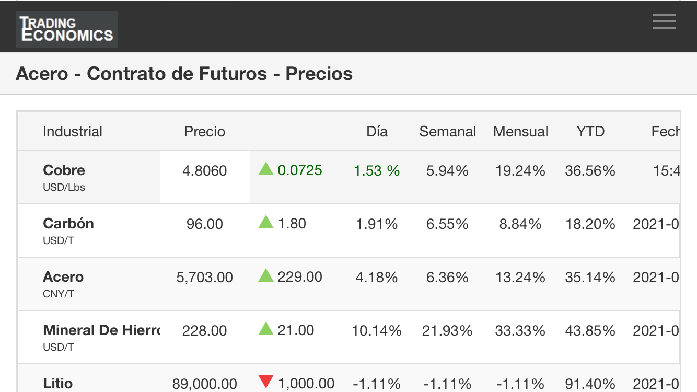Click red down arrow in Litio row
Screen dimensions: 697x392
(266, 382)
